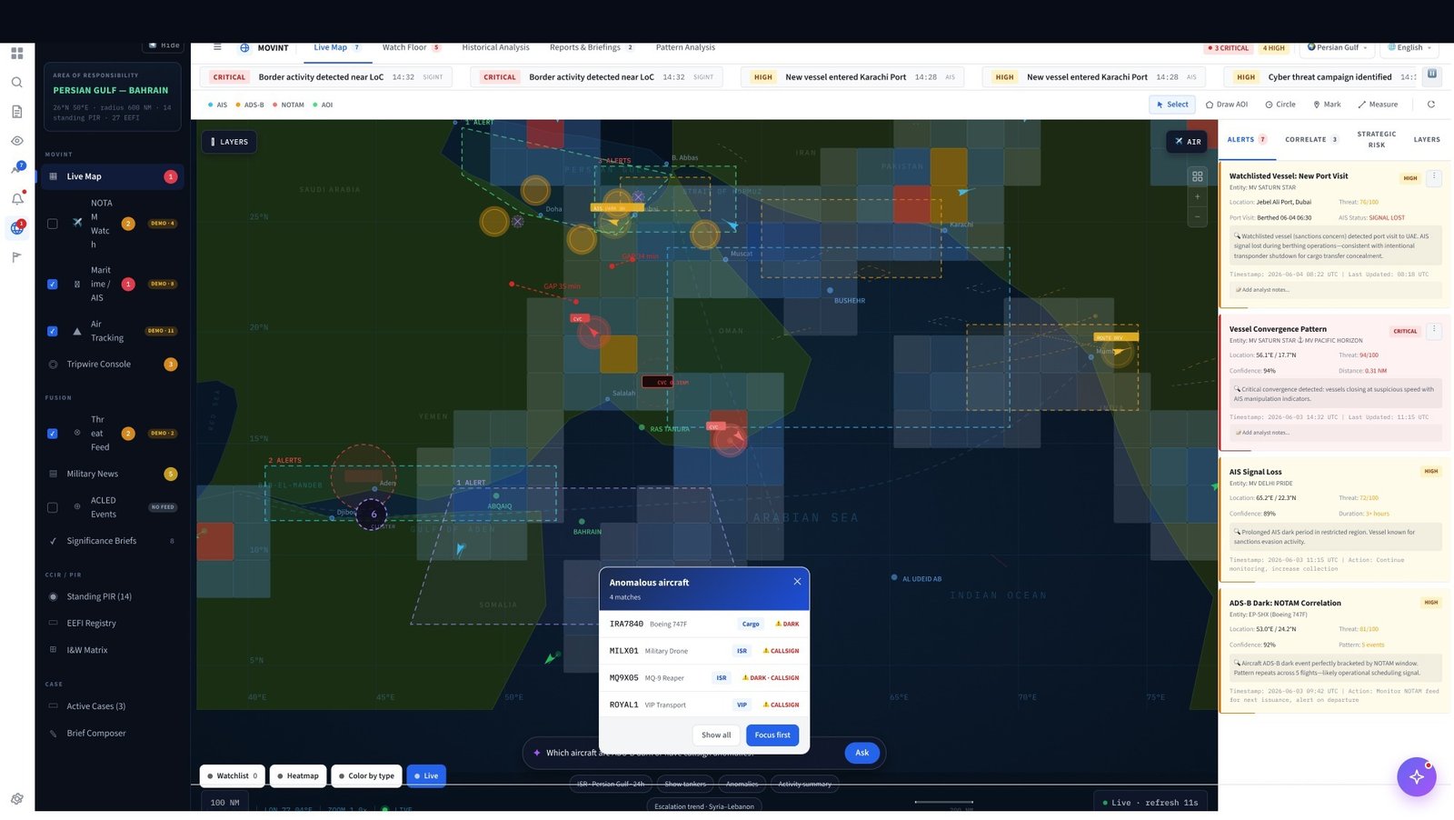Open options menu on Vessel Convergence Pattern alert
This screenshot has height=820, width=1454.
coord(1434,330)
